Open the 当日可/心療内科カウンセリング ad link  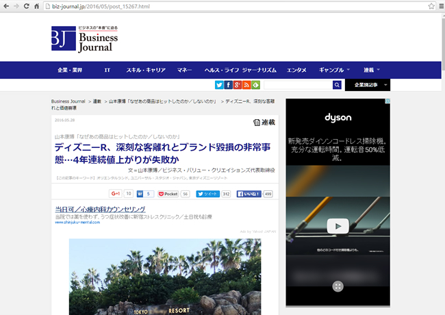(x=100, y=209)
